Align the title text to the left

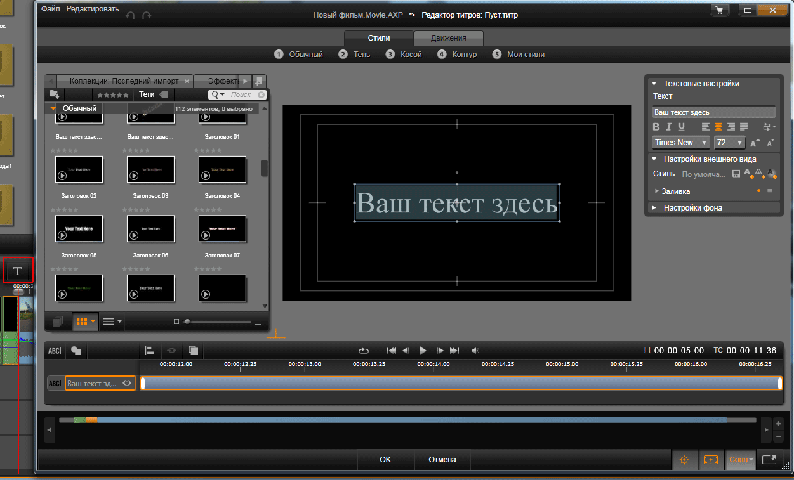click(706, 127)
